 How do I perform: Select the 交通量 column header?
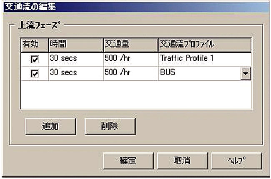131,45
